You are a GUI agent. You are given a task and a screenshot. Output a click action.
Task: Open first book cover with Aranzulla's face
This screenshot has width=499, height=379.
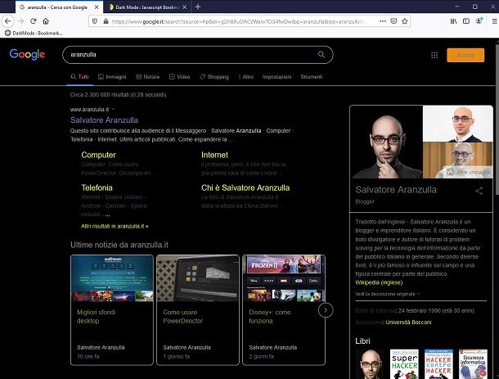click(x=370, y=364)
